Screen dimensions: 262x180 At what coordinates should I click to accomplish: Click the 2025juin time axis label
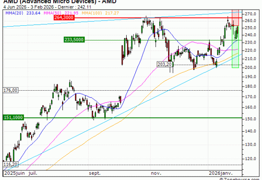[14, 173]
